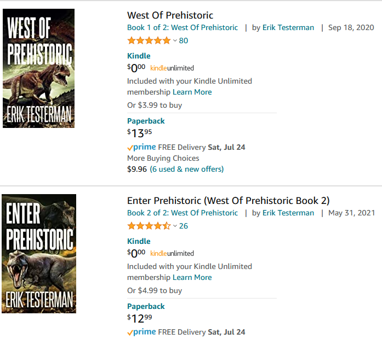Select Paperback format for West Of Prehistoric
Viewport: 382px width, 339px height.
(146, 121)
